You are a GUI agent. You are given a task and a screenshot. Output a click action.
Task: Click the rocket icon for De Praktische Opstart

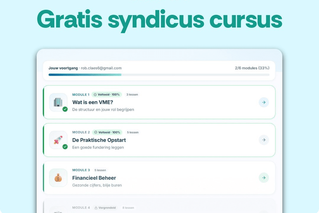58,140
